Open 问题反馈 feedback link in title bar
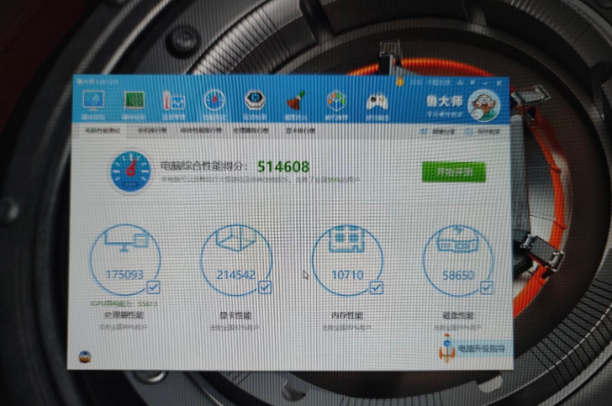Viewport: 612px width, 406px height. [x=438, y=82]
